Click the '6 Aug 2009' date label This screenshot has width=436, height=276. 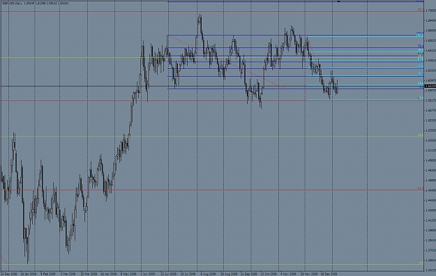tap(208, 274)
